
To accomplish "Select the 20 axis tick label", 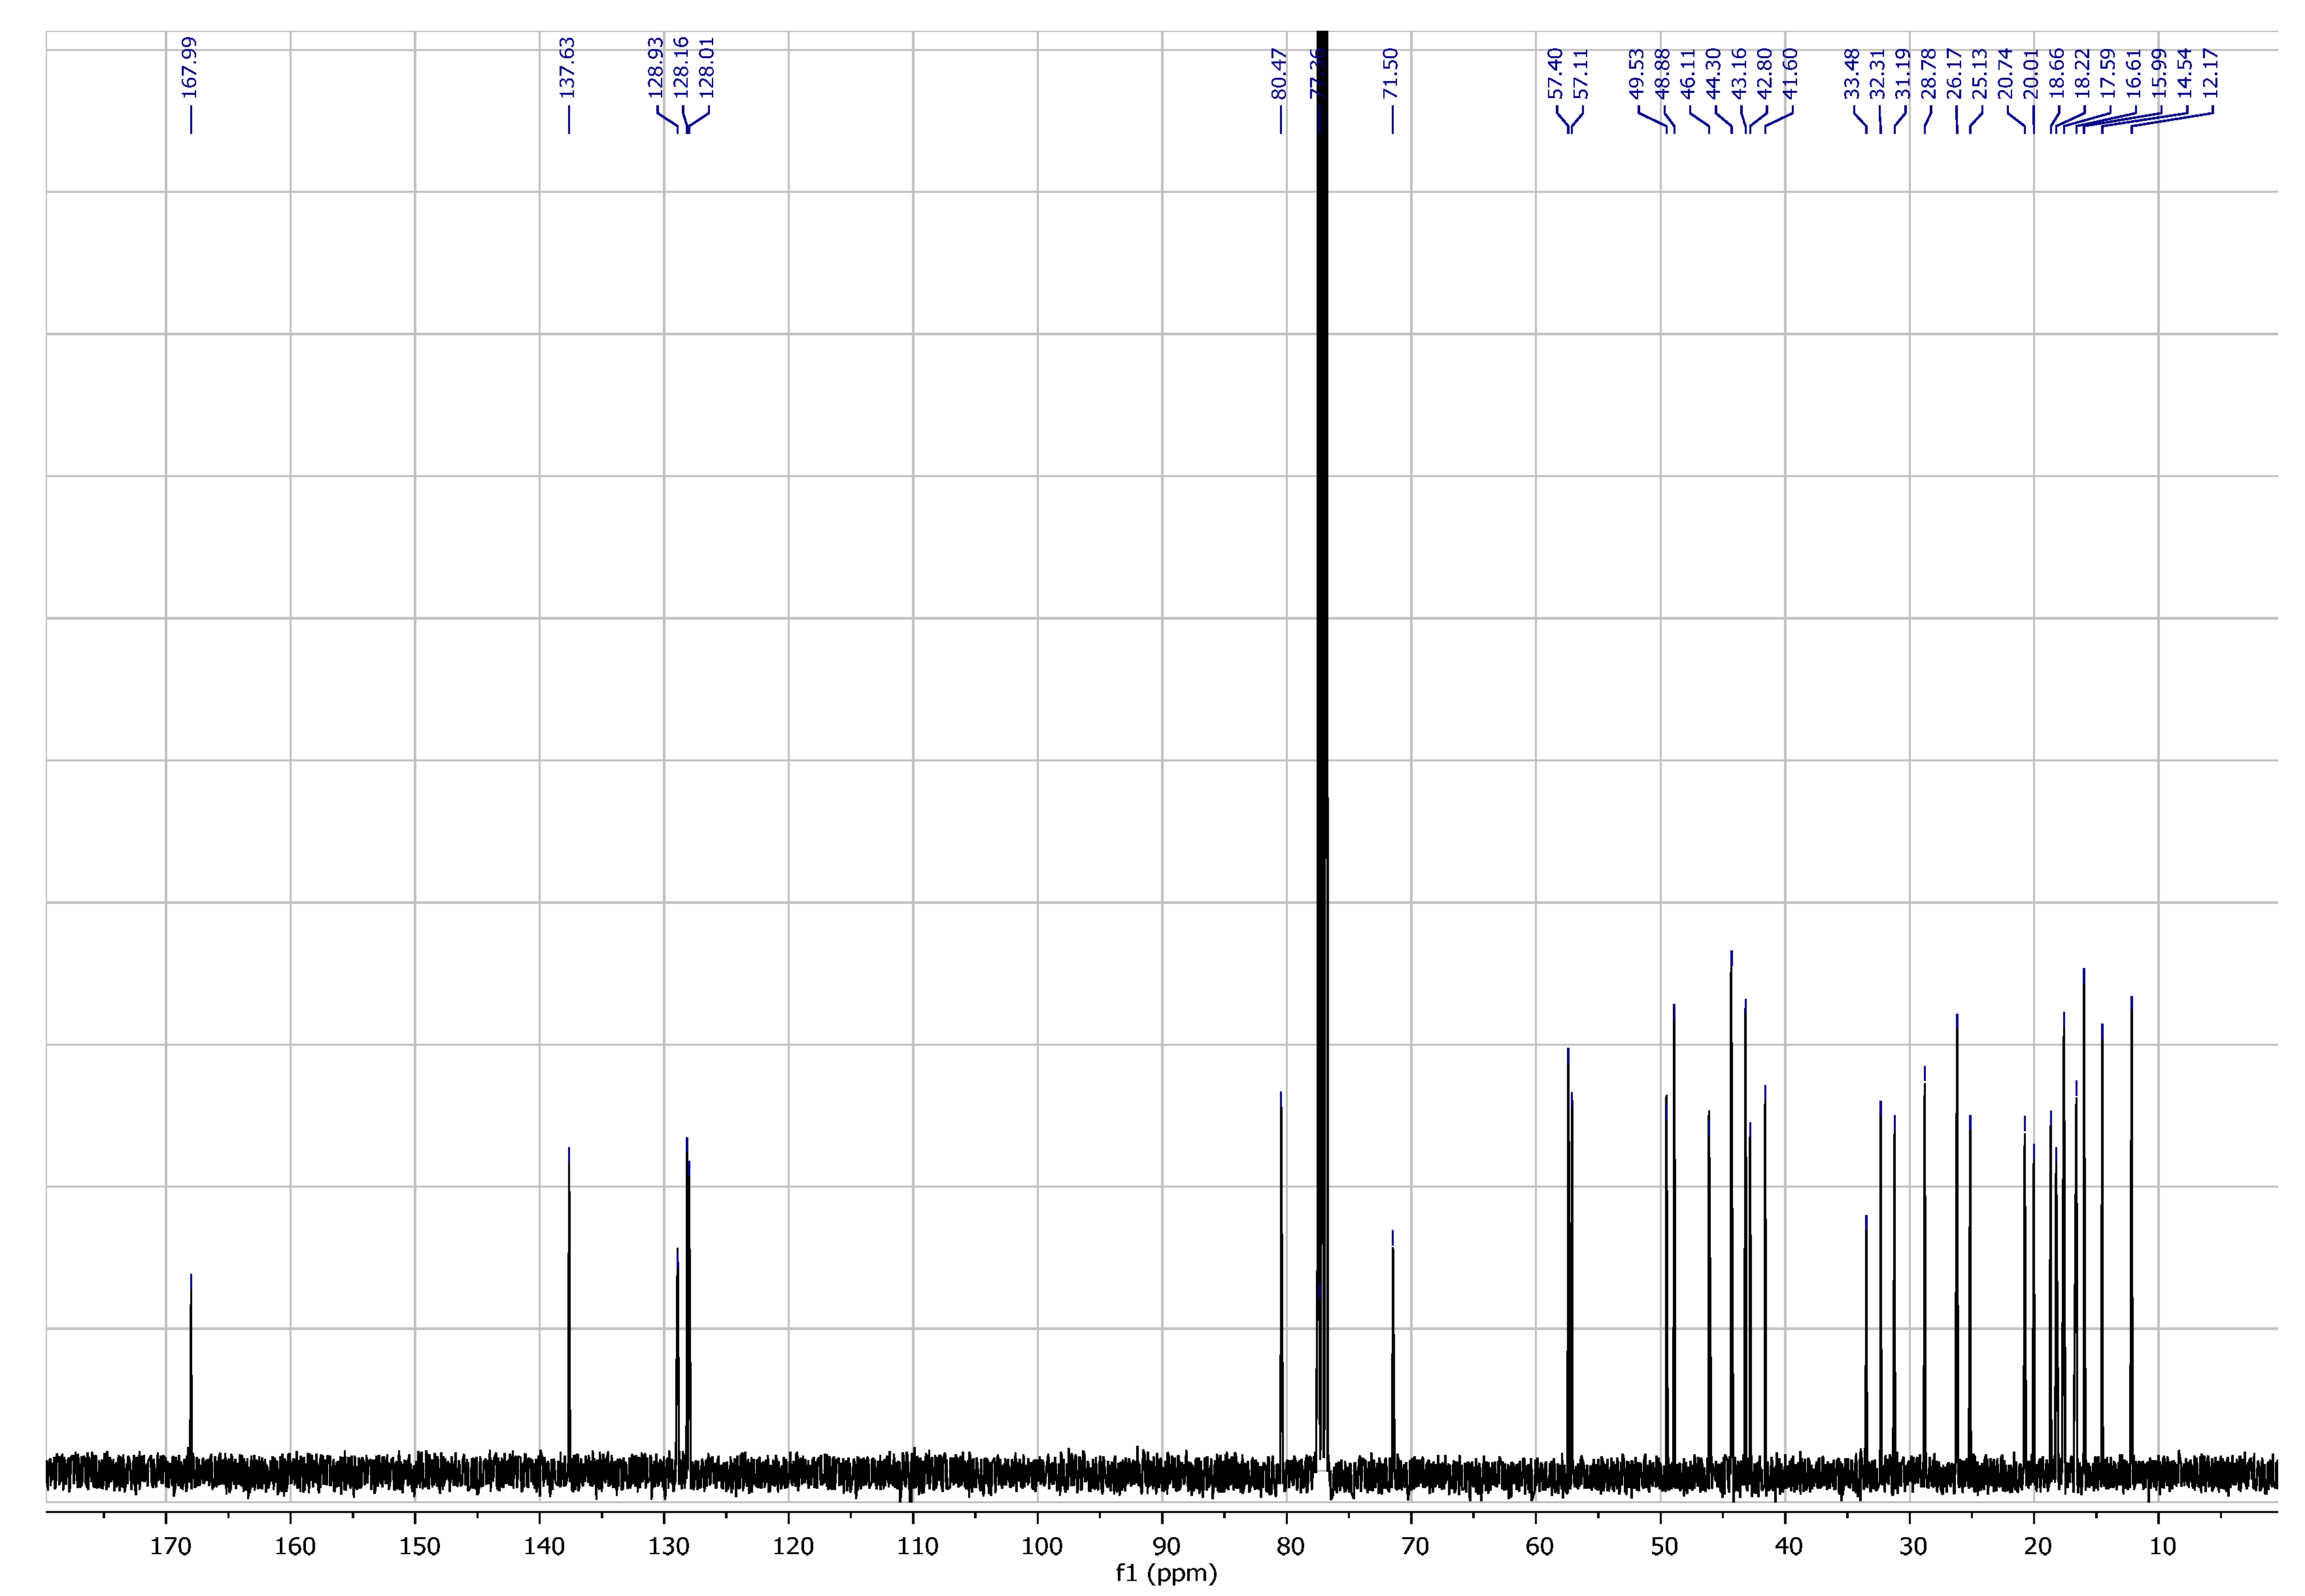I will click(2038, 1547).
